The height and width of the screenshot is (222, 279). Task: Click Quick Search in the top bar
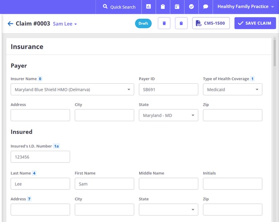(119, 7)
